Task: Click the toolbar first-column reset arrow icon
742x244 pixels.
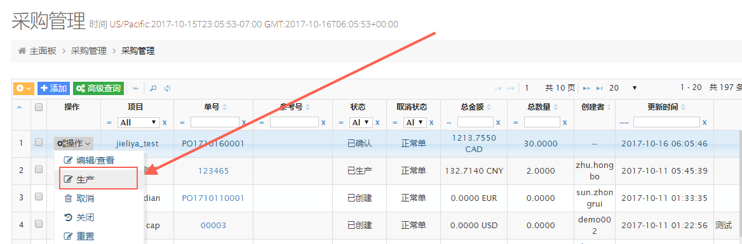Action: tap(136, 88)
